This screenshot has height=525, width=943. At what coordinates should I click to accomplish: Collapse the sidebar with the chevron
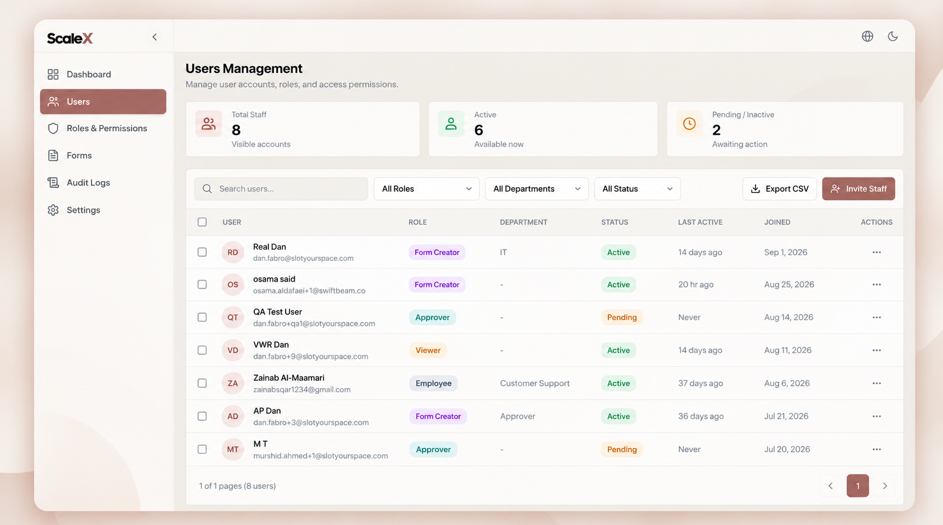tap(154, 37)
